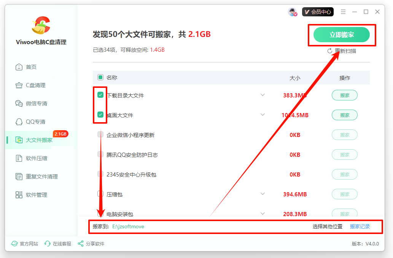Open 微信专清 WeChat cleaning tool
The height and width of the screenshot is (258, 393).
[x=18, y=103]
